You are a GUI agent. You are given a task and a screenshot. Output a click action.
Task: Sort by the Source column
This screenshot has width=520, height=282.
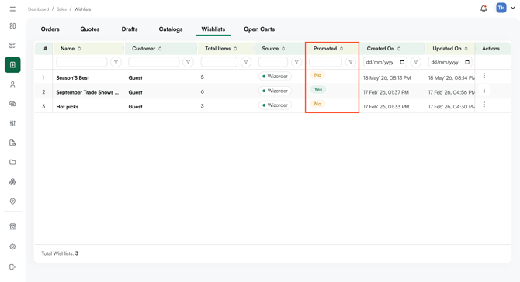point(283,49)
